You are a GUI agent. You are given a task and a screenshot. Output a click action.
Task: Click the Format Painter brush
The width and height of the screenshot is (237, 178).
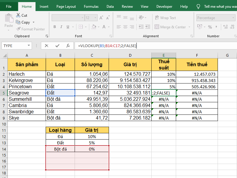pyautogui.click(x=18, y=29)
